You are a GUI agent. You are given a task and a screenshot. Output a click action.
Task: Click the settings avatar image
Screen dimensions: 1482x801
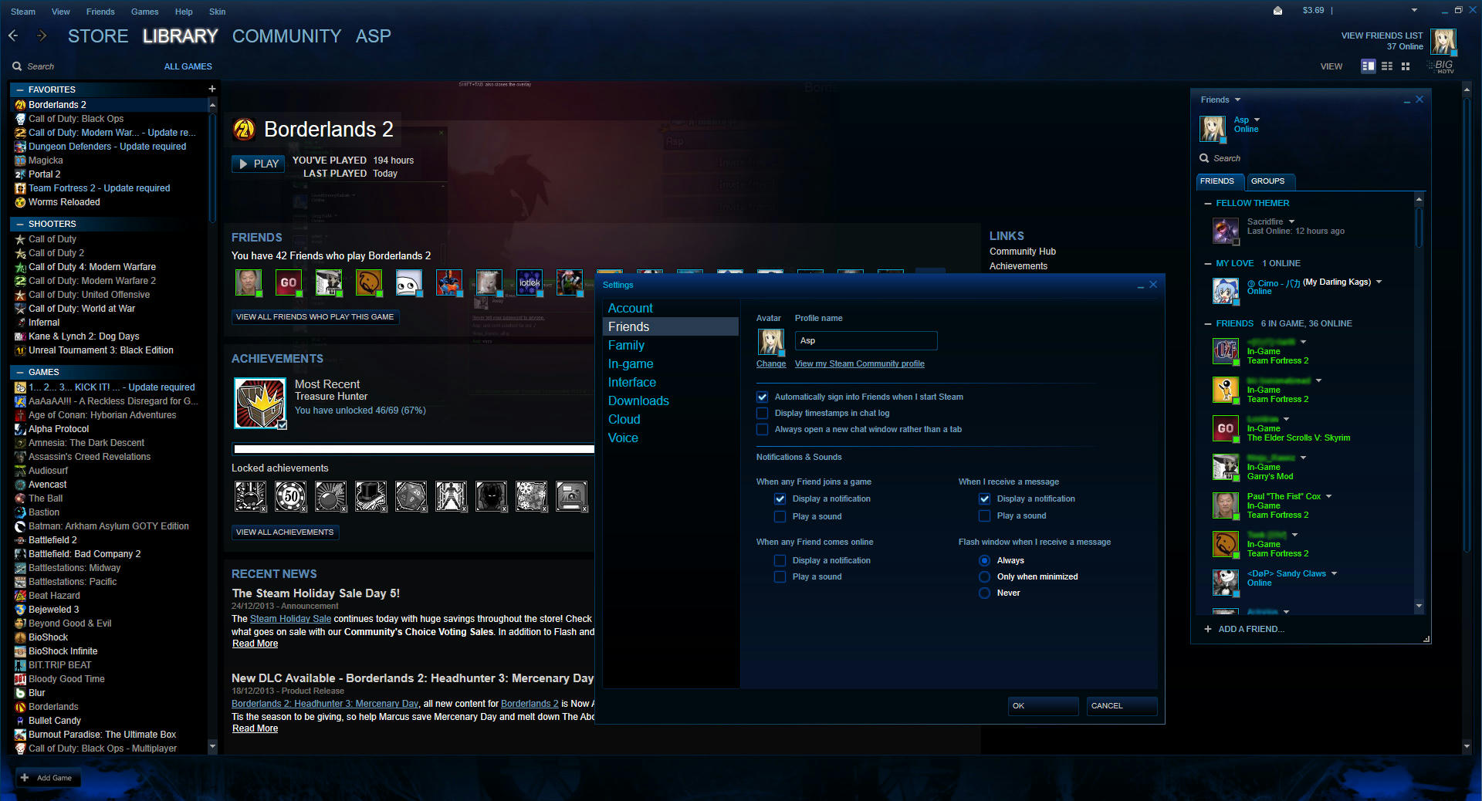(x=771, y=342)
